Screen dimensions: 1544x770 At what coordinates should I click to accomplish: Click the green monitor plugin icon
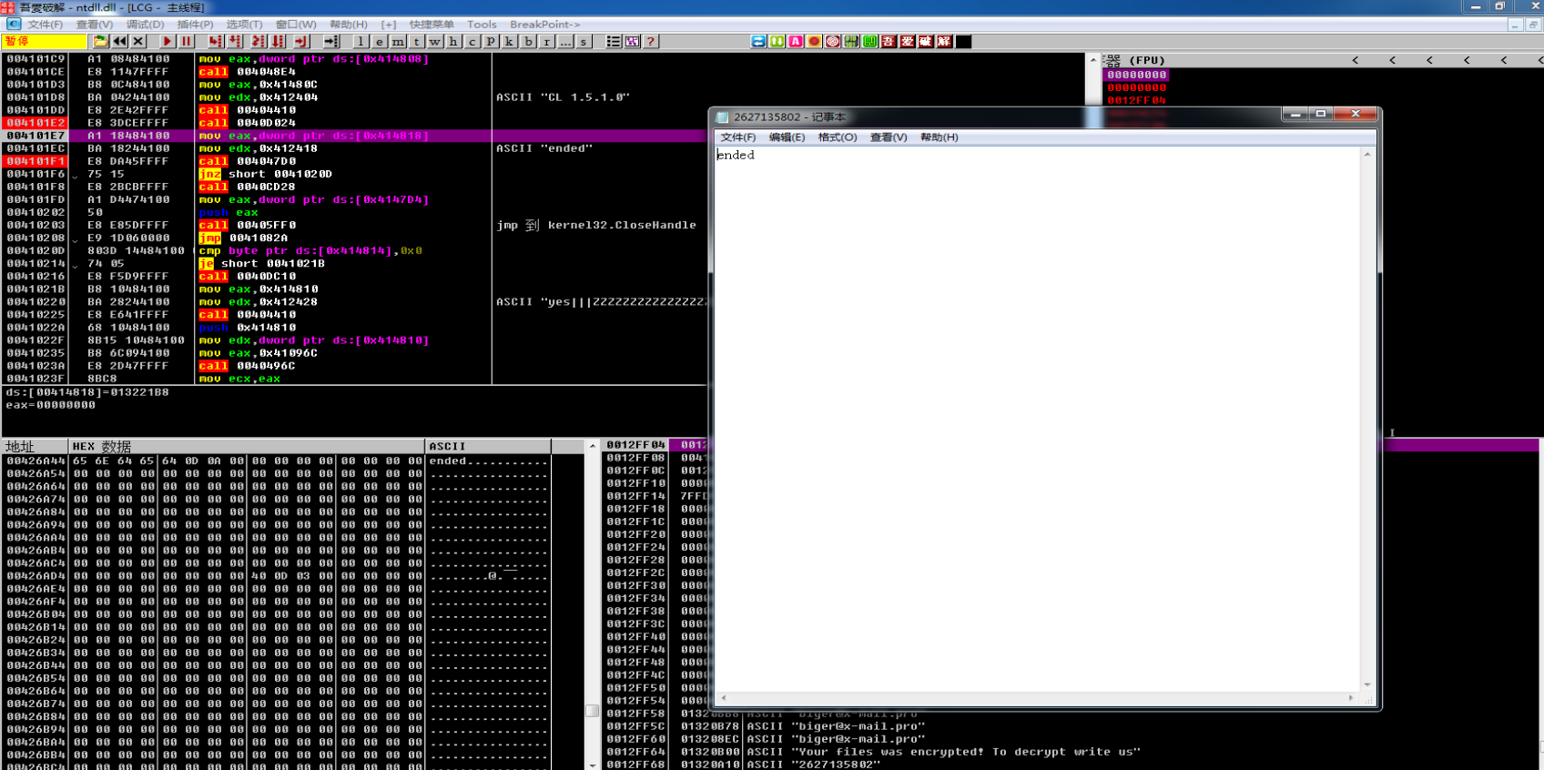pyautogui.click(x=869, y=42)
